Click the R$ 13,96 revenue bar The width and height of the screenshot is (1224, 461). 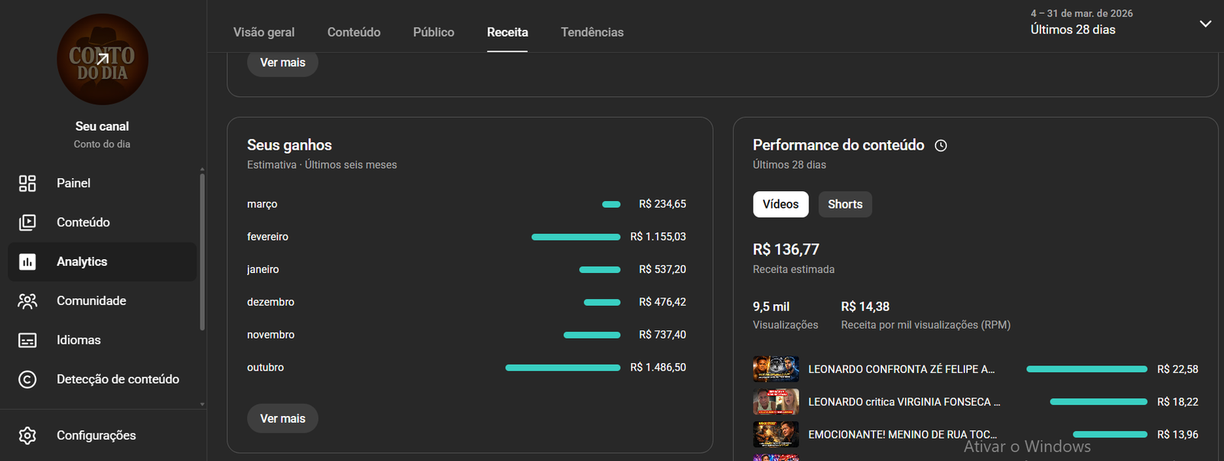click(1110, 434)
